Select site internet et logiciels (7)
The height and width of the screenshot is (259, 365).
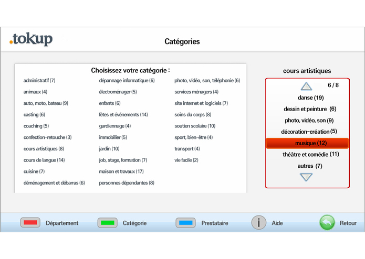click(x=201, y=103)
